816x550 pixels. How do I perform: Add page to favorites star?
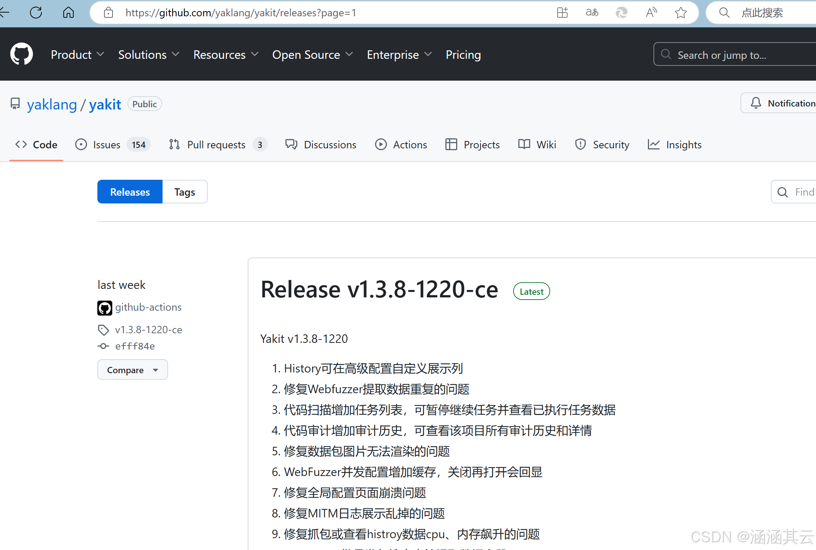pos(680,13)
